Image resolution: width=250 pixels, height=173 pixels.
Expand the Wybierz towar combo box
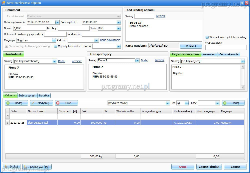(167, 103)
